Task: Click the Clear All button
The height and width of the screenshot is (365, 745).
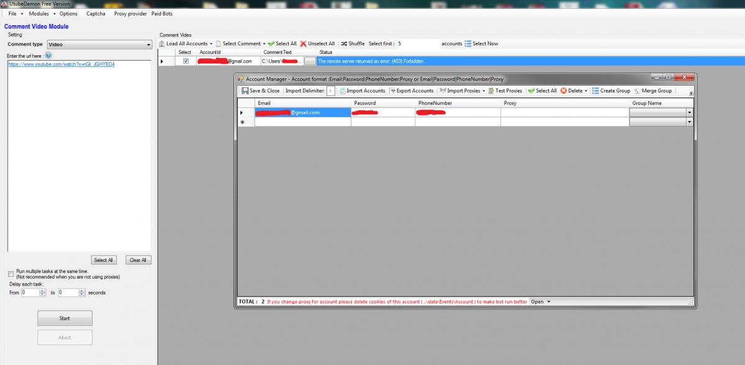Action: coord(138,260)
